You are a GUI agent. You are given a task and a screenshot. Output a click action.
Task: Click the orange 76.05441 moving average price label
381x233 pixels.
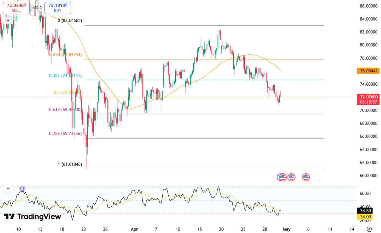368,71
